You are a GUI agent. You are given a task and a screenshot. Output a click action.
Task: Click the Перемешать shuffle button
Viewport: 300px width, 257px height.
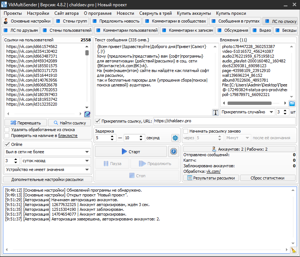(26, 123)
